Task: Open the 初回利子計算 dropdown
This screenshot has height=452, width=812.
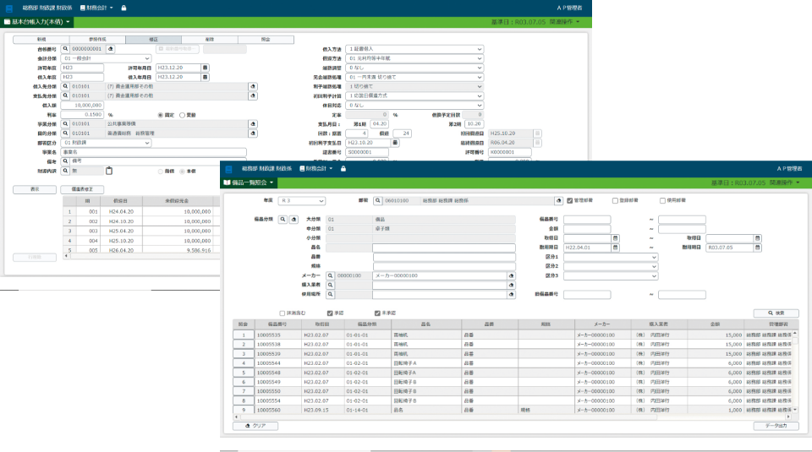Action: coord(414,95)
